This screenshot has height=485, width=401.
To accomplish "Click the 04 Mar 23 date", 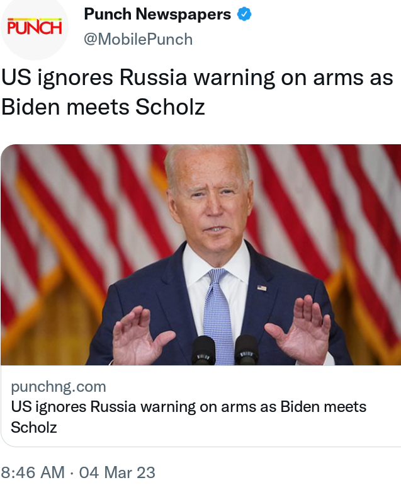I will click(117, 472).
